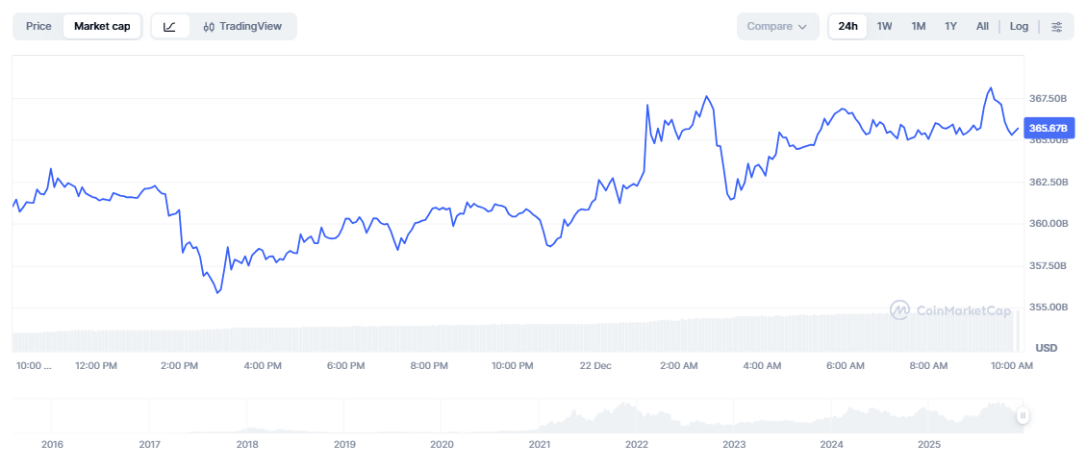Click 2023 on the mini overview chart
This screenshot has width=1087, height=468.
tap(734, 445)
